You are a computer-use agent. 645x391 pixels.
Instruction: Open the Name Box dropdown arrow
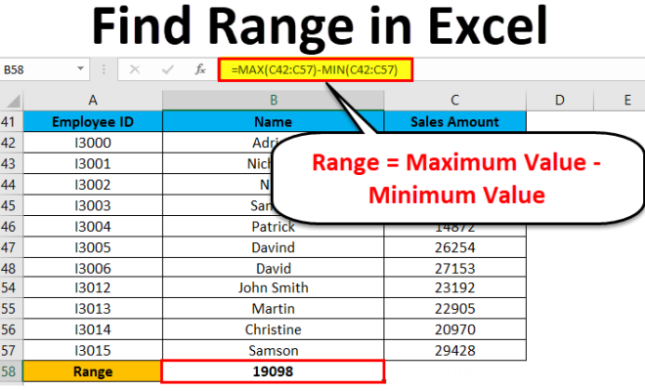(80, 69)
